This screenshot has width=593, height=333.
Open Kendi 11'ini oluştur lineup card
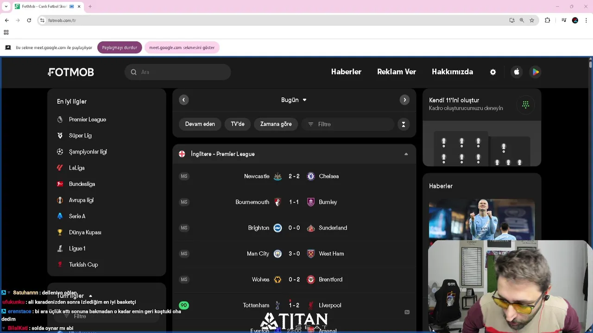(482, 128)
